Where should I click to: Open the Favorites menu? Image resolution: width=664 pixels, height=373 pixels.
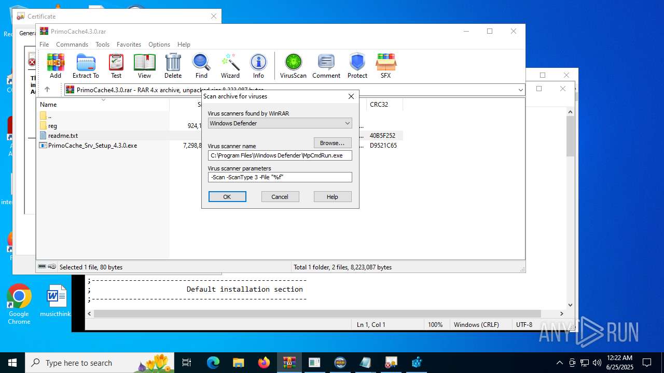point(129,45)
